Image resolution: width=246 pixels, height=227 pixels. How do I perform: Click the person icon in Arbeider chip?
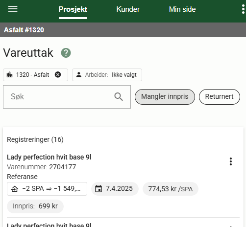coord(79,75)
